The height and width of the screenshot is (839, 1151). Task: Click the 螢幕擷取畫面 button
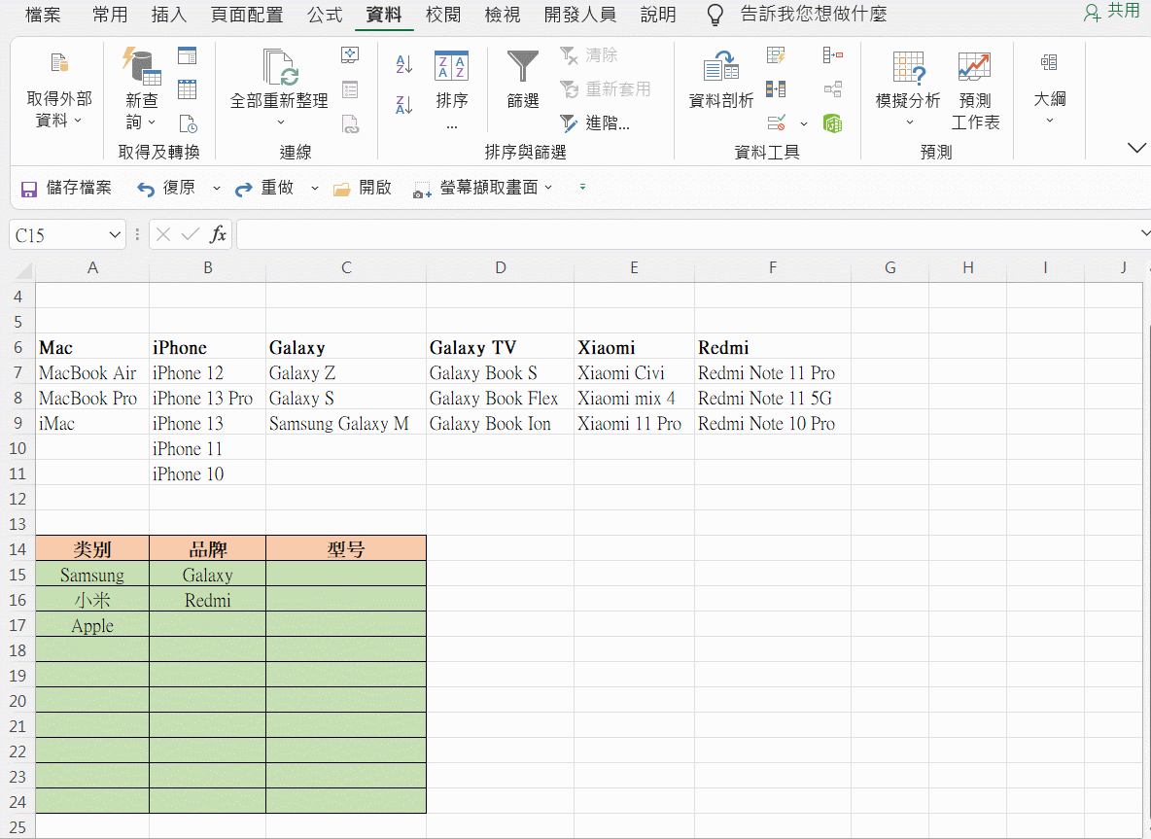pyautogui.click(x=475, y=189)
